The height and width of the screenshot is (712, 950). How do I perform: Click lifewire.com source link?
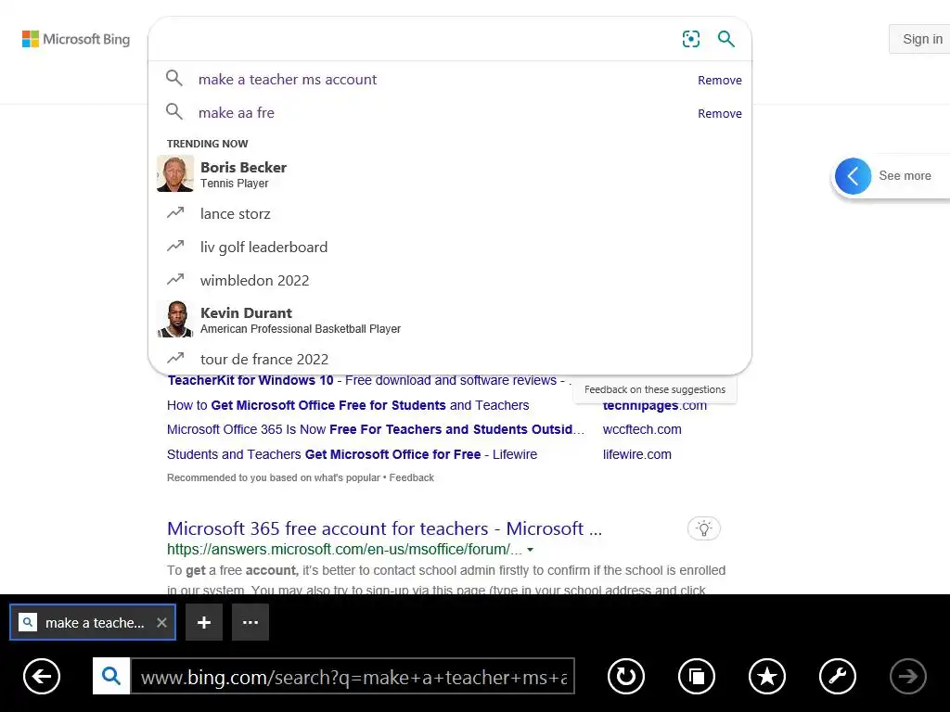tap(636, 454)
